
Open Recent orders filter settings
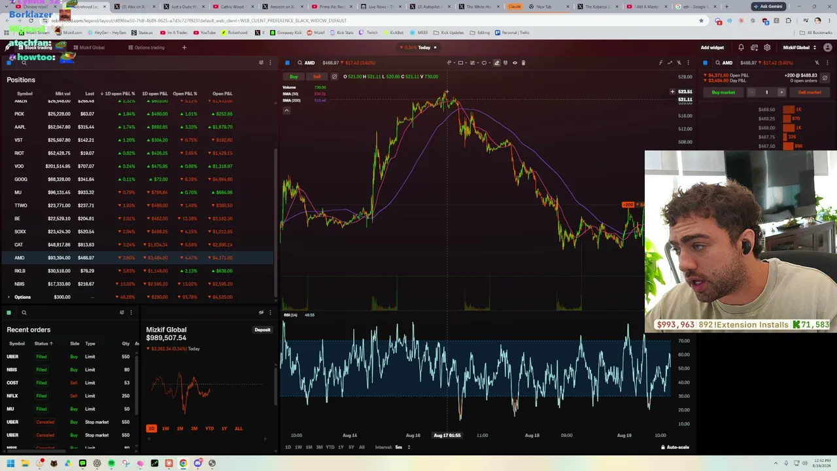coord(122,313)
